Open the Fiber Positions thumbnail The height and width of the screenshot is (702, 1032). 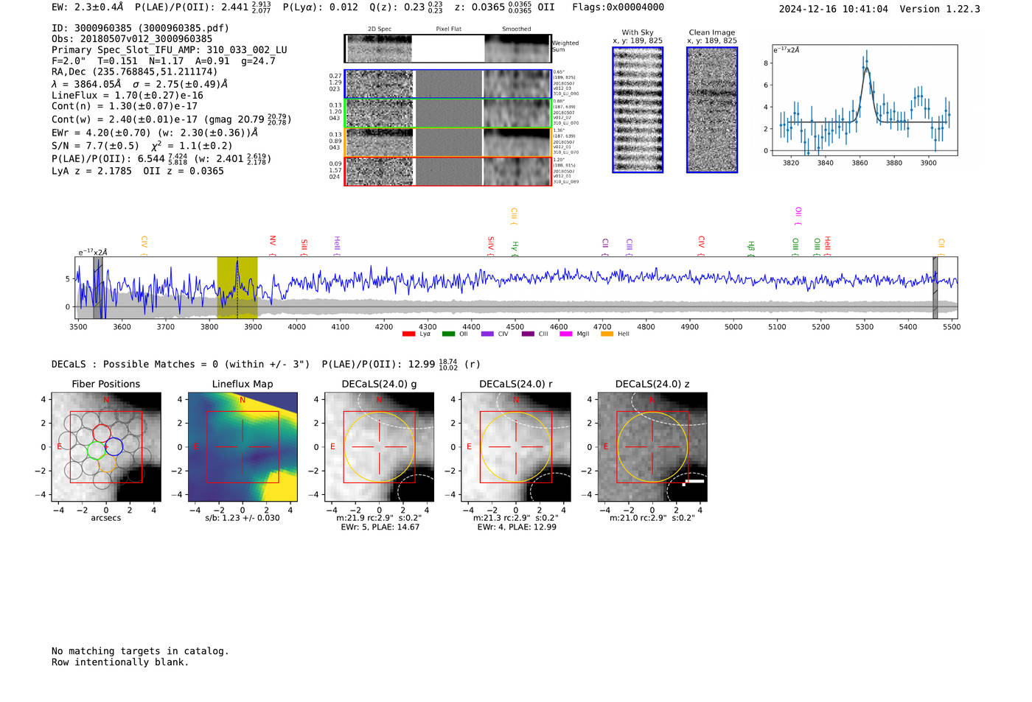tap(106, 447)
